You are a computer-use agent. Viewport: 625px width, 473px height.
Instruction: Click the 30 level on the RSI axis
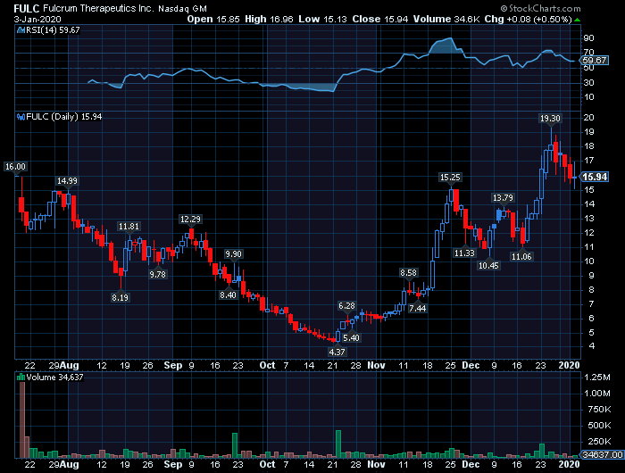pos(588,82)
